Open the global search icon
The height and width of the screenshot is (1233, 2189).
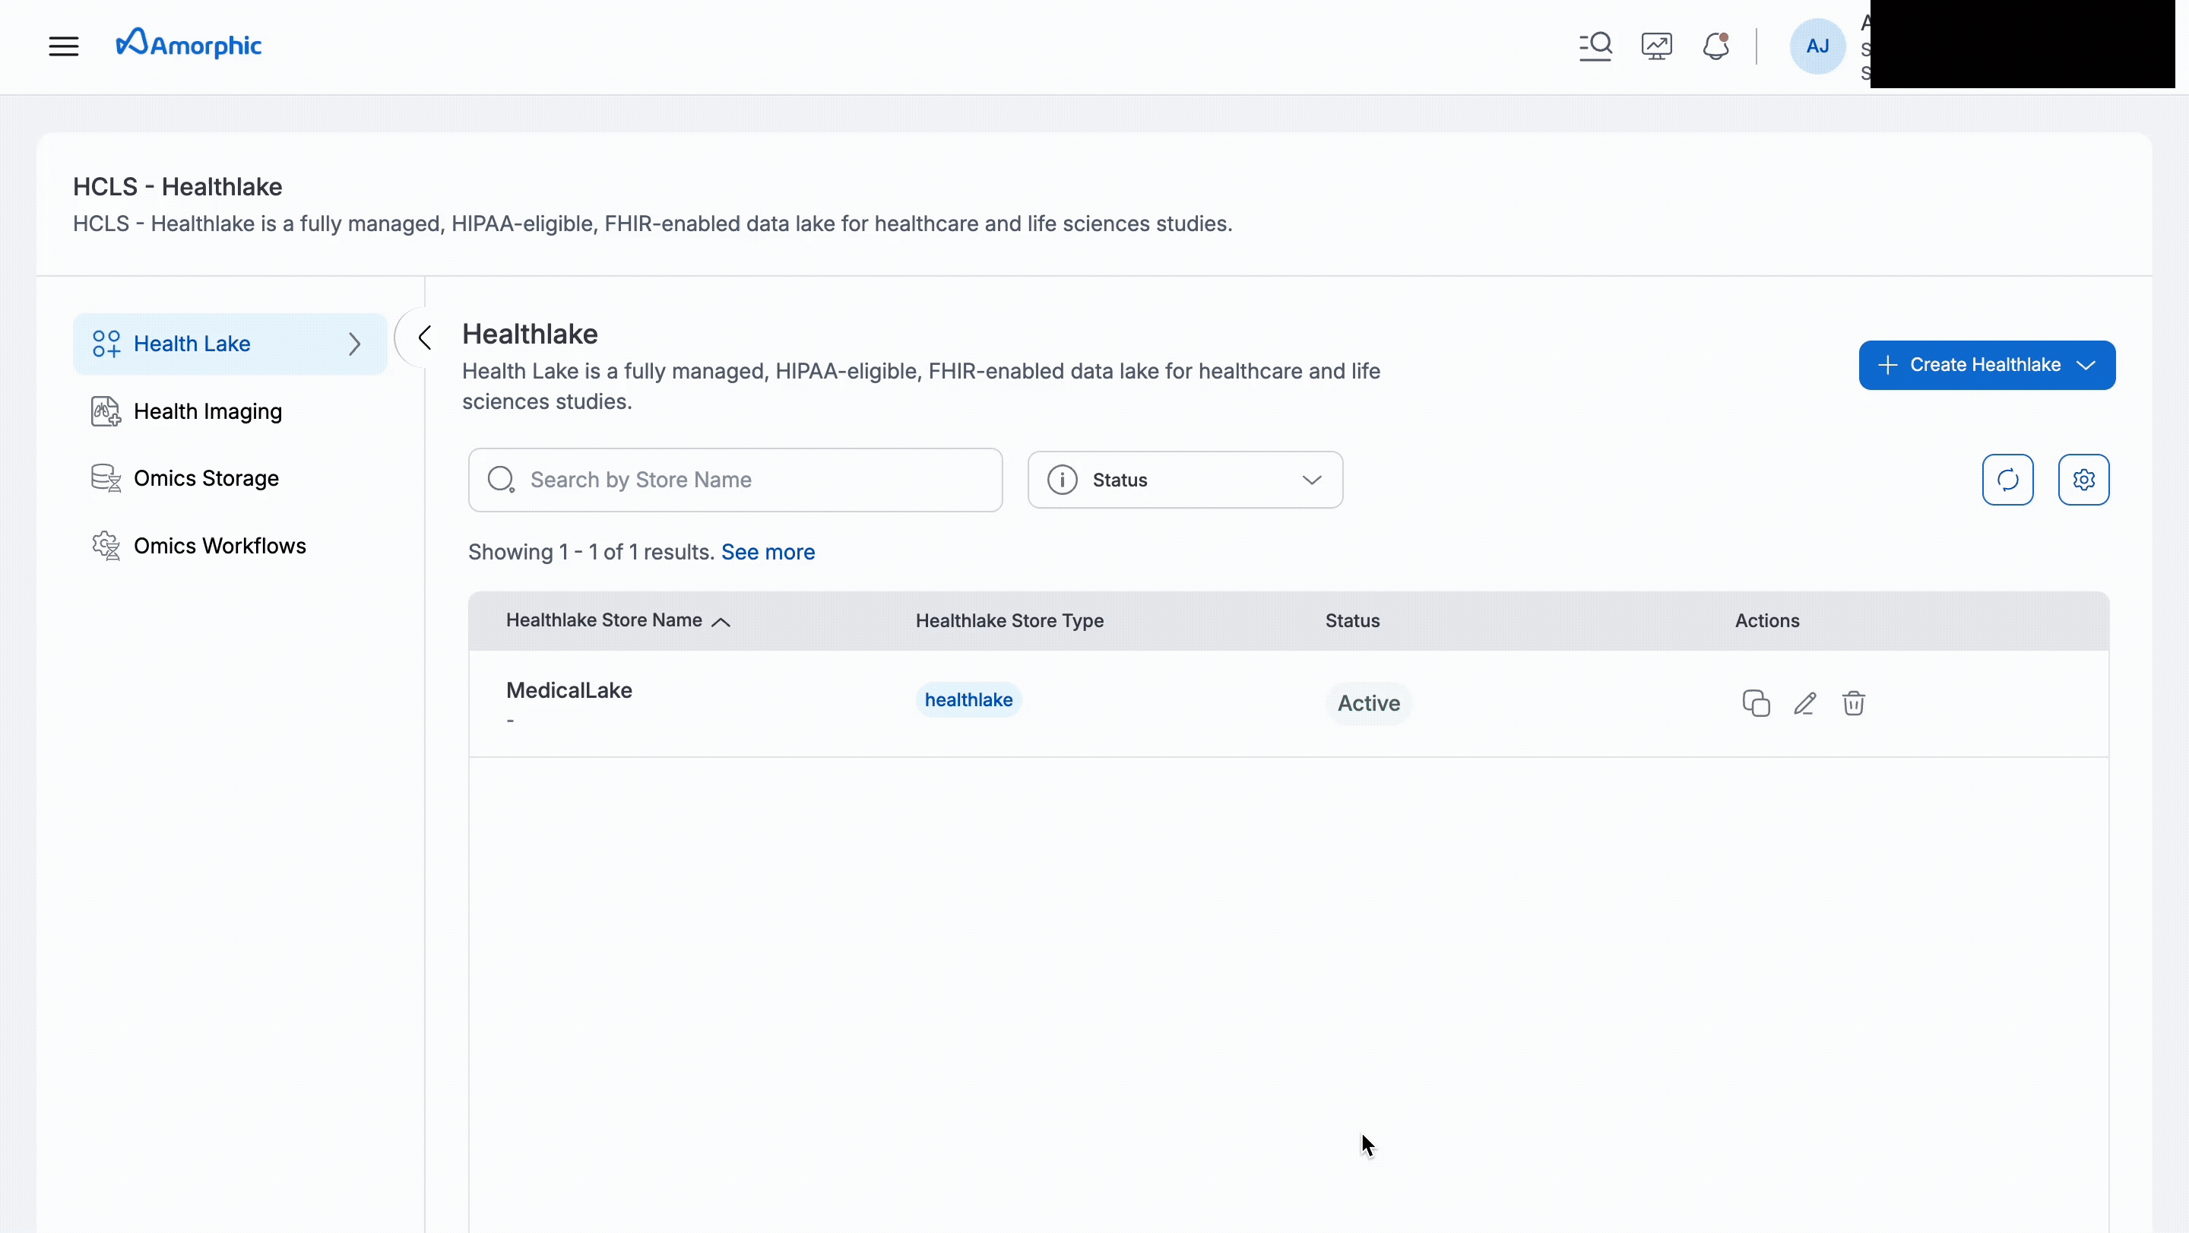pyautogui.click(x=1595, y=46)
